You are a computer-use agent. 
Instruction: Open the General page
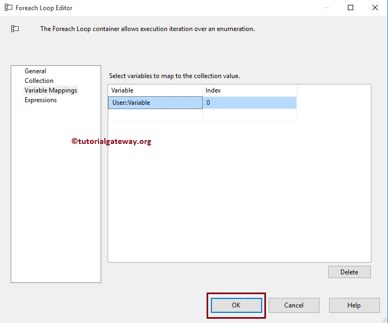(x=35, y=71)
